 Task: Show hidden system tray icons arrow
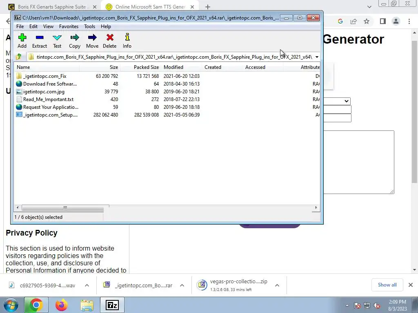pyautogui.click(x=347, y=305)
